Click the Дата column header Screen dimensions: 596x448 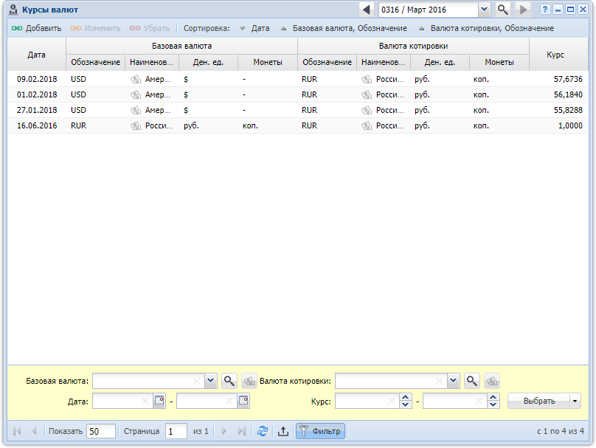[36, 55]
